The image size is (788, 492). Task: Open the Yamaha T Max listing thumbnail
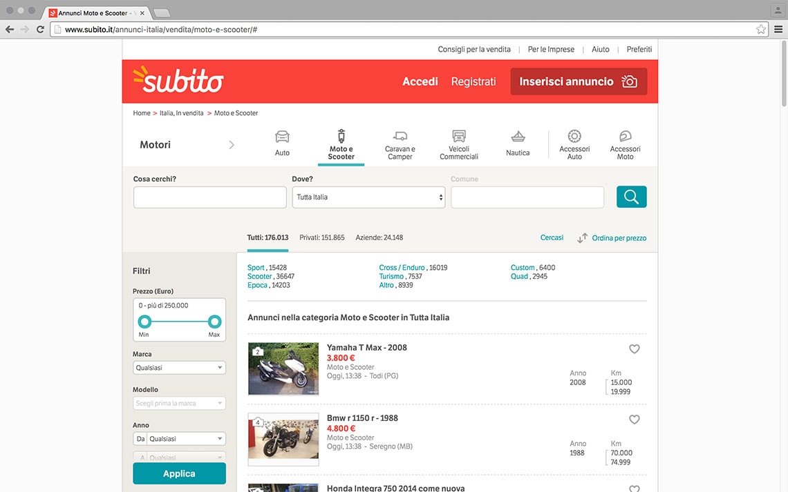[283, 368]
